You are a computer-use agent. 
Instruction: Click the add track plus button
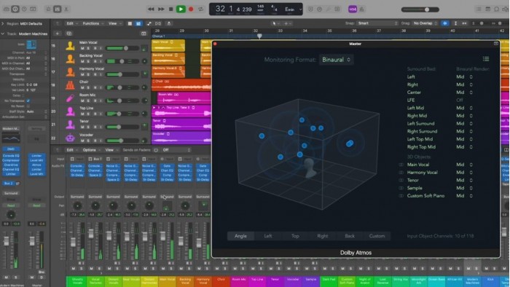coord(58,34)
